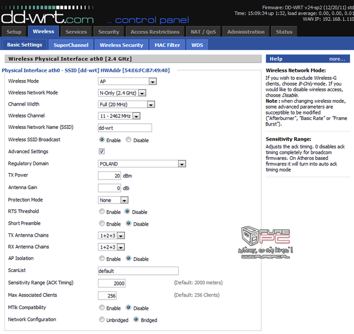This screenshot has width=354, height=334.
Task: Select the Wireless main tab
Action: (43, 31)
